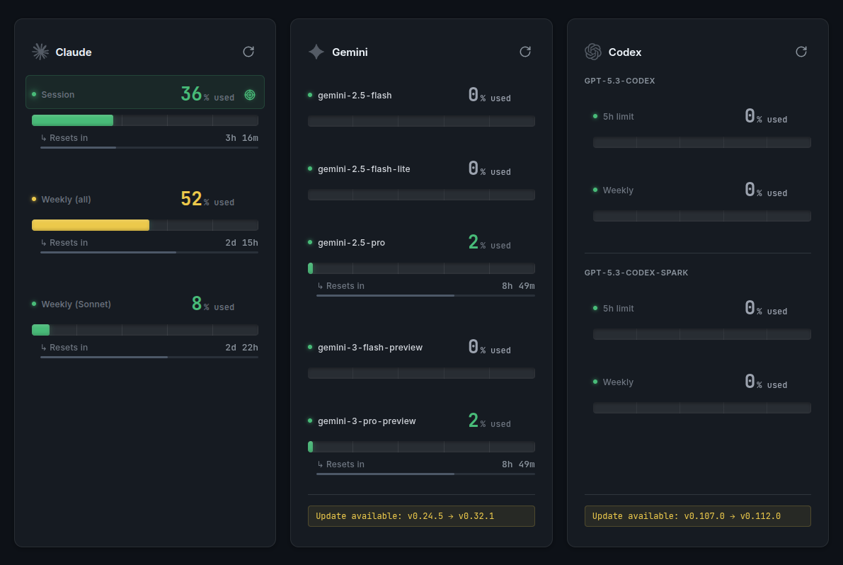Image resolution: width=843 pixels, height=565 pixels.
Task: Refresh the Claude usage card
Action: coord(248,52)
